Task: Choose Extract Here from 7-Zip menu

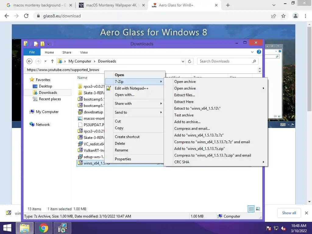Action: click(x=184, y=102)
